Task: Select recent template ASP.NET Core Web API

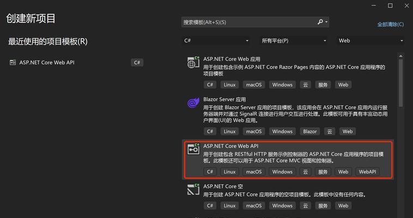Action: (76, 63)
